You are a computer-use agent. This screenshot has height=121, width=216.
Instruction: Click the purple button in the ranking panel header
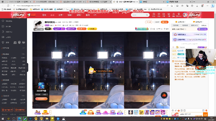coord(202,29)
